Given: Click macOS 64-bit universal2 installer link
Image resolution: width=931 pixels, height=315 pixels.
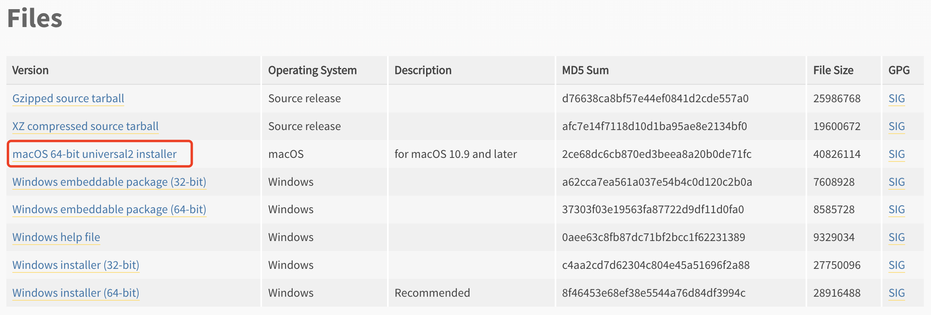Looking at the screenshot, I should (x=94, y=154).
